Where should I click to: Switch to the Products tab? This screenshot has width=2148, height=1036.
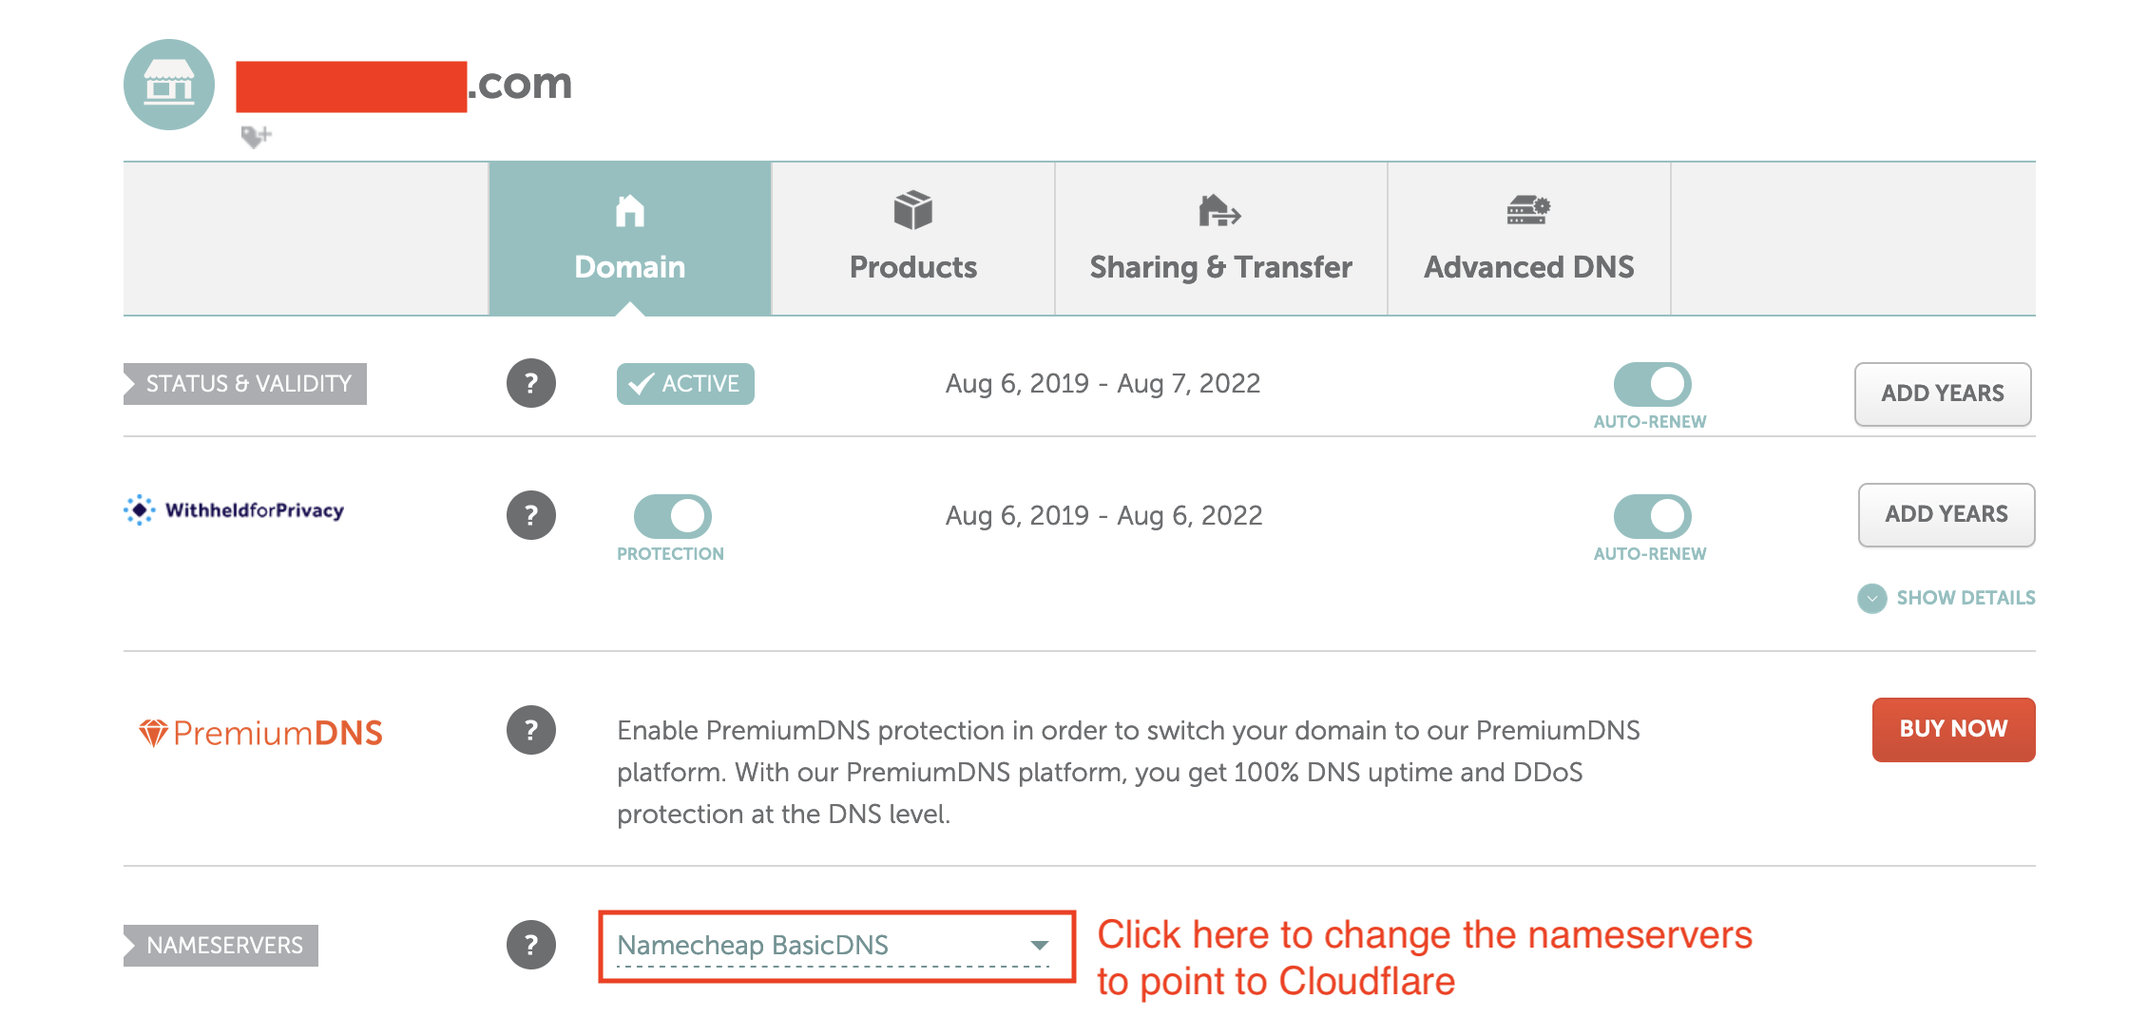tap(912, 239)
